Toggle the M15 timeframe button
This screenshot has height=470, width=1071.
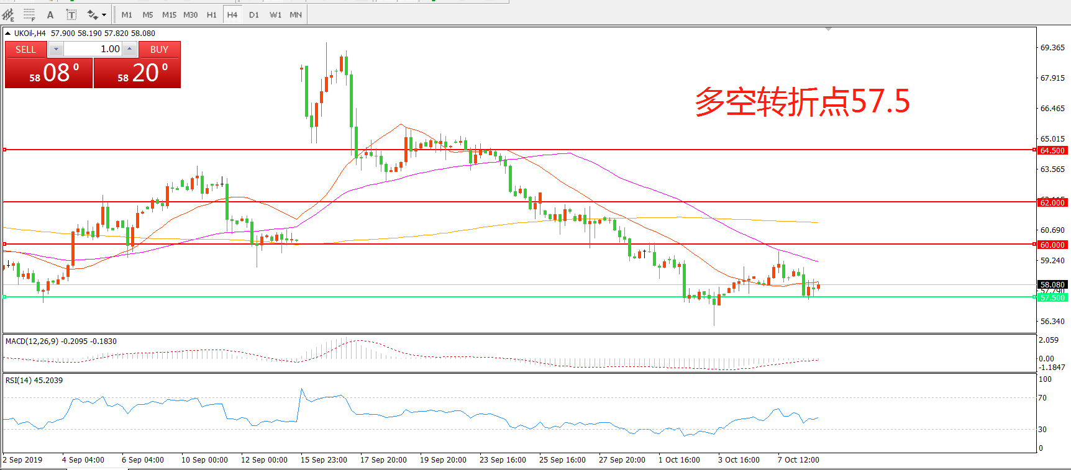pyautogui.click(x=169, y=15)
